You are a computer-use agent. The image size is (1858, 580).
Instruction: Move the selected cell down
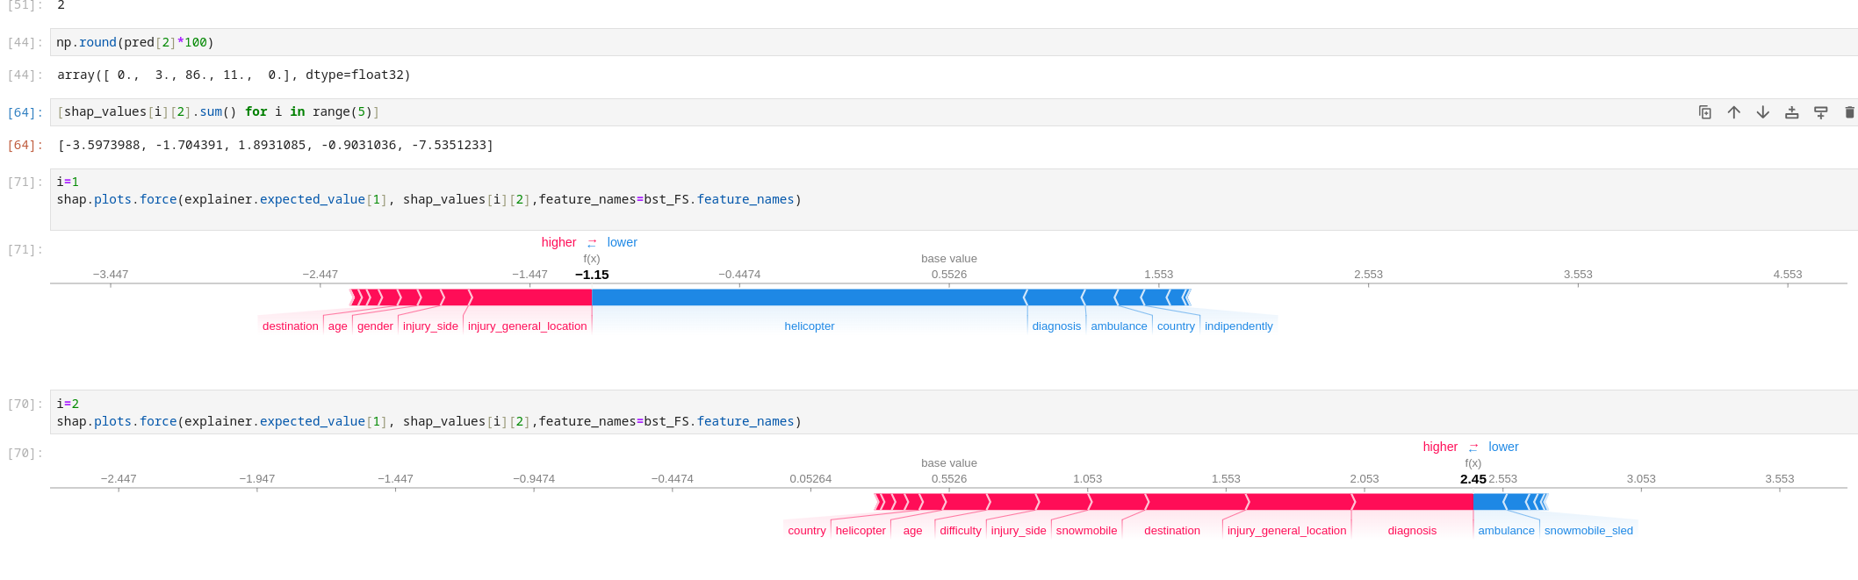coord(1762,112)
